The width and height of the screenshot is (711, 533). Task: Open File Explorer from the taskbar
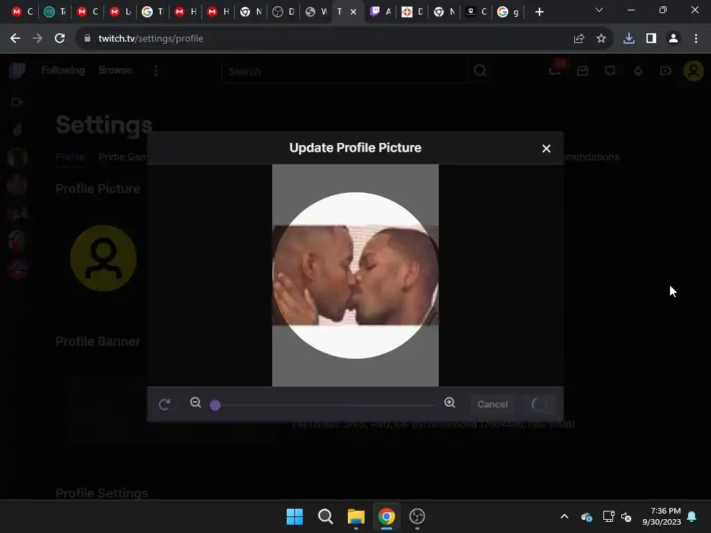[356, 516]
